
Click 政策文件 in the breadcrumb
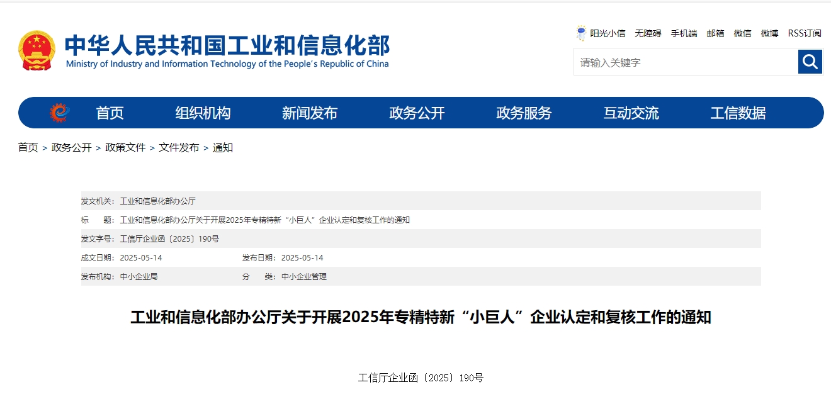(x=125, y=147)
